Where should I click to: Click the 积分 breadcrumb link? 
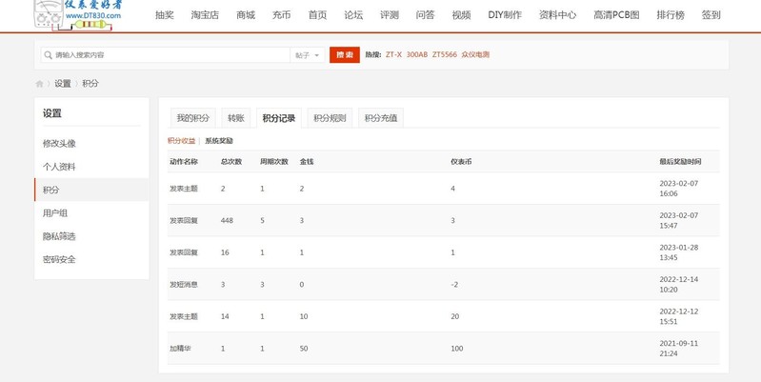(x=90, y=84)
